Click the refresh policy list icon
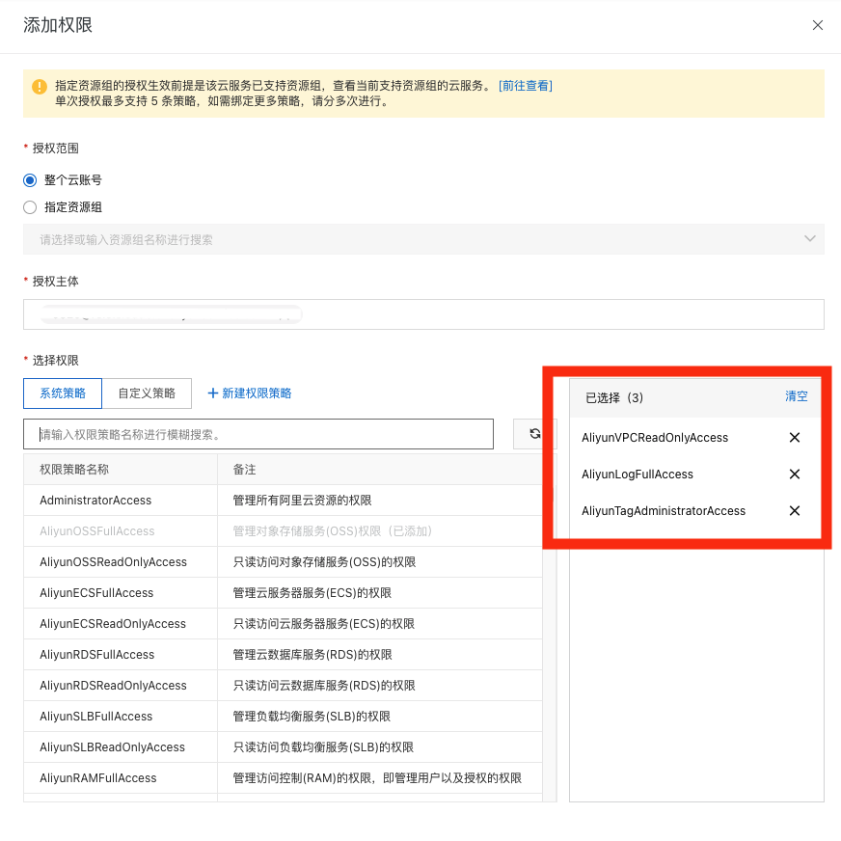 coord(534,433)
